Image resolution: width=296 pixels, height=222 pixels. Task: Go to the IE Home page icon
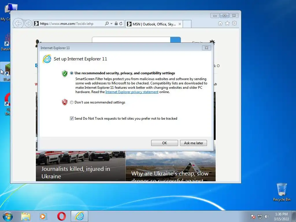[x=220, y=23]
